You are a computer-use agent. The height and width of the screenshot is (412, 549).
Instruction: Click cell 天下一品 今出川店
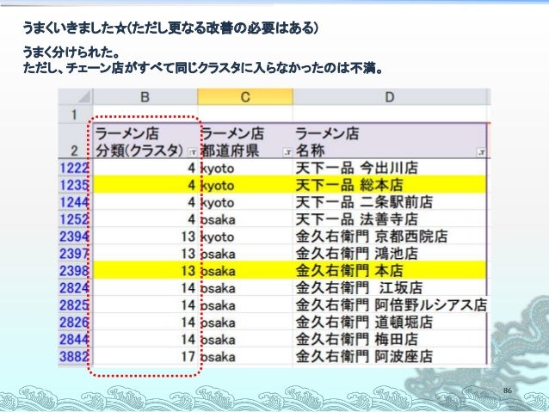pyautogui.click(x=389, y=168)
